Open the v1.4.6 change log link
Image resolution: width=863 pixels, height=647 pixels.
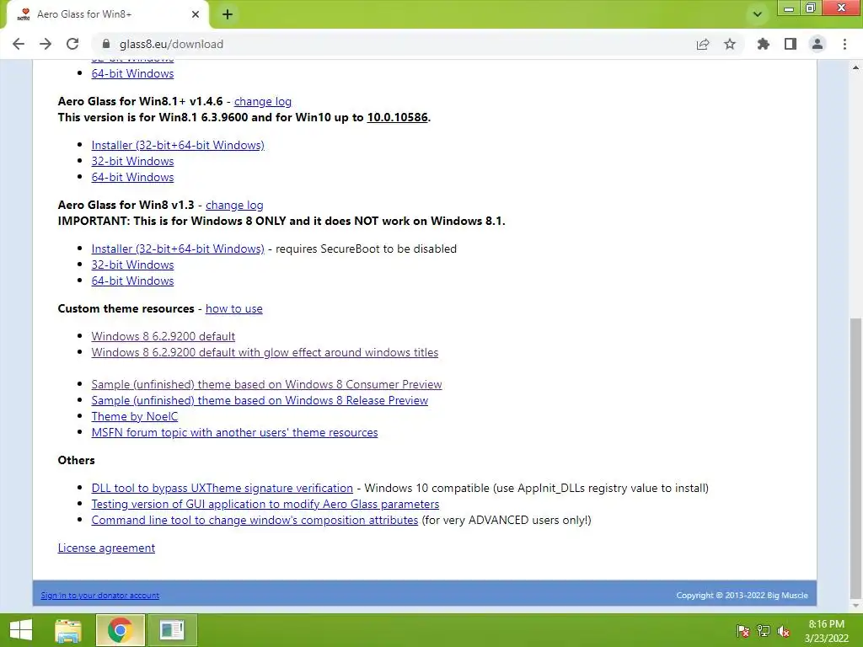pos(263,101)
